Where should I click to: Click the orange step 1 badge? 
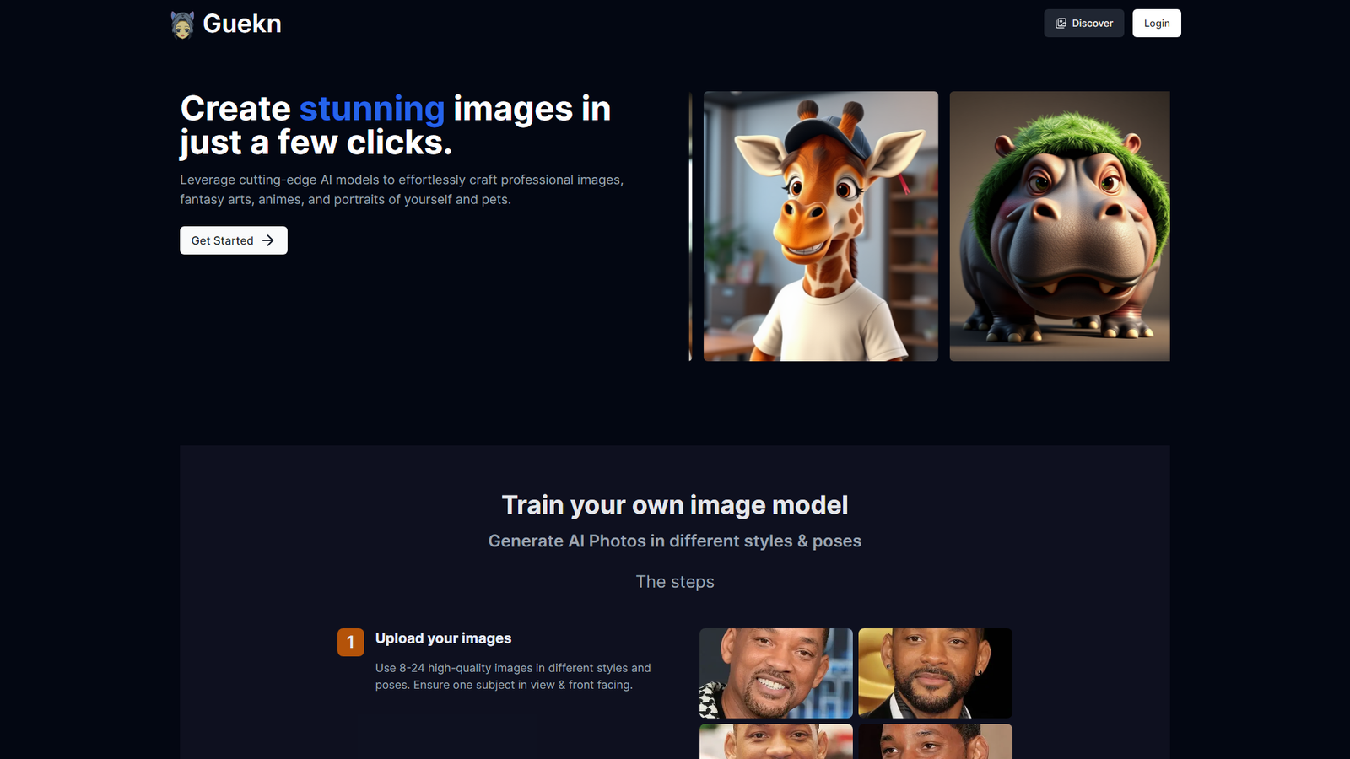351,642
